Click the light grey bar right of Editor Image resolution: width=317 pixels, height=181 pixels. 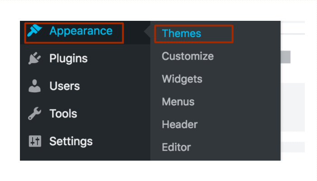(x=293, y=147)
